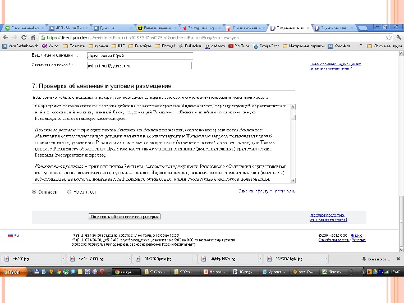This screenshot has height=303, width=404.
Task: Expand dropdown arrow of first download item
Action: tap(63, 259)
